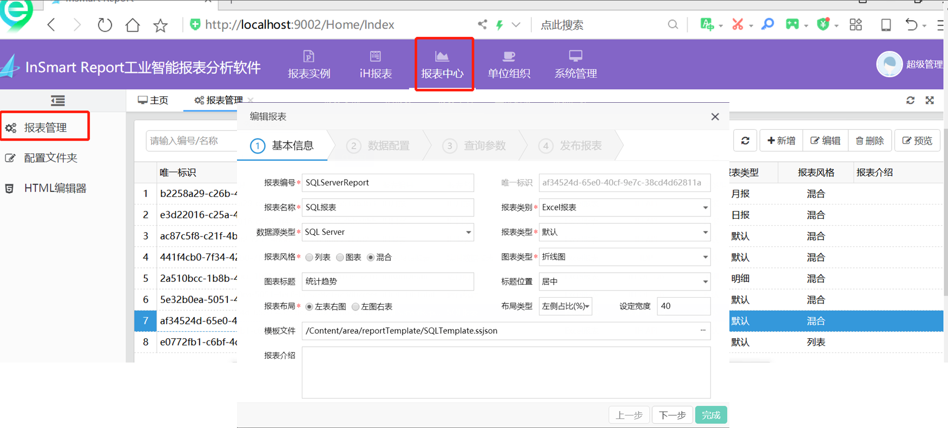Click the browser undo arrow icon
This screenshot has width=948, height=428.
click(912, 24)
